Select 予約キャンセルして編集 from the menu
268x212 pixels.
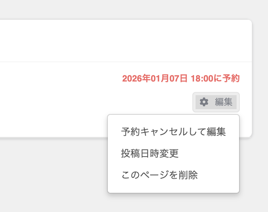pos(173,132)
